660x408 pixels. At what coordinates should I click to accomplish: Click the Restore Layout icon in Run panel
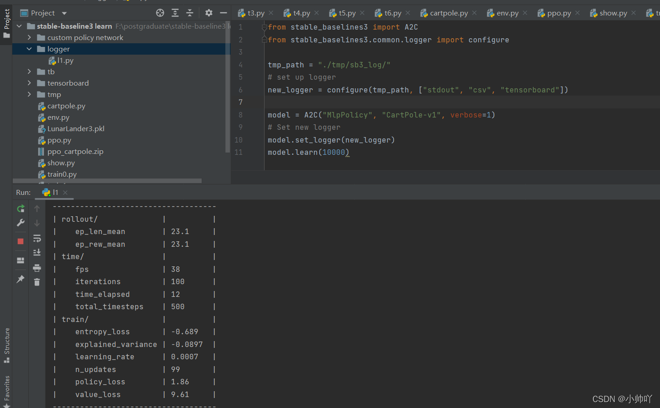21,260
